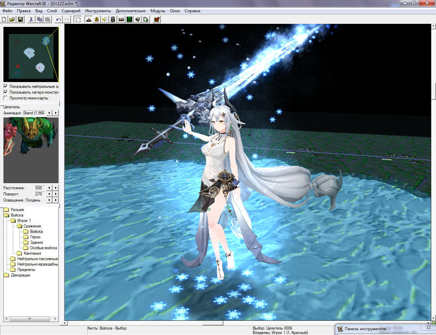The image size is (436, 335).
Task: Open the Object editor
Action: tap(113, 19)
